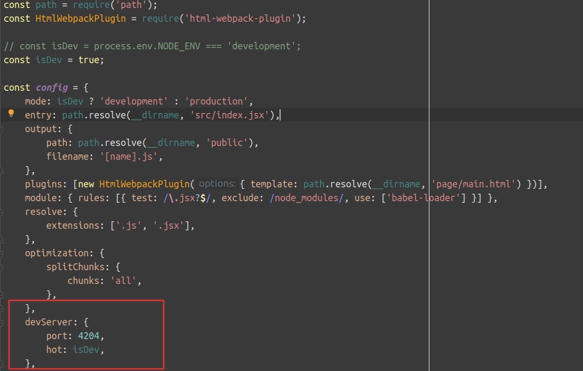Click the optimization key

[56, 253]
